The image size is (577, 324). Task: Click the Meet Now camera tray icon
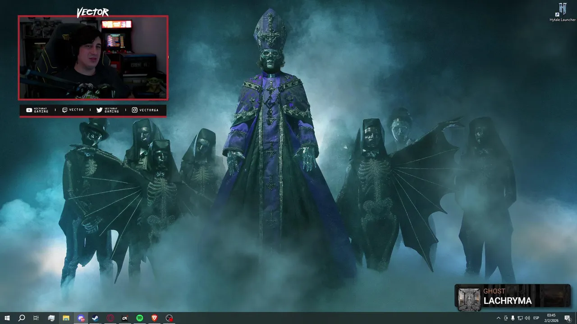coord(506,318)
